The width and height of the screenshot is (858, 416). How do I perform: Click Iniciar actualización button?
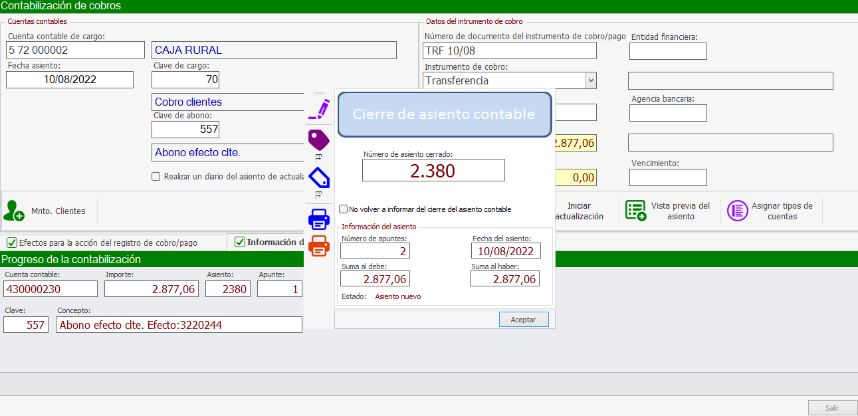(578, 211)
